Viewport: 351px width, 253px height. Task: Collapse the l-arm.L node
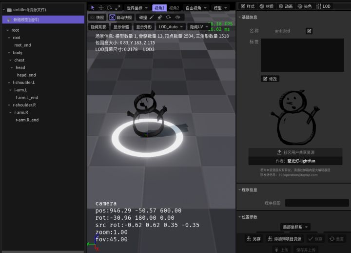10,90
